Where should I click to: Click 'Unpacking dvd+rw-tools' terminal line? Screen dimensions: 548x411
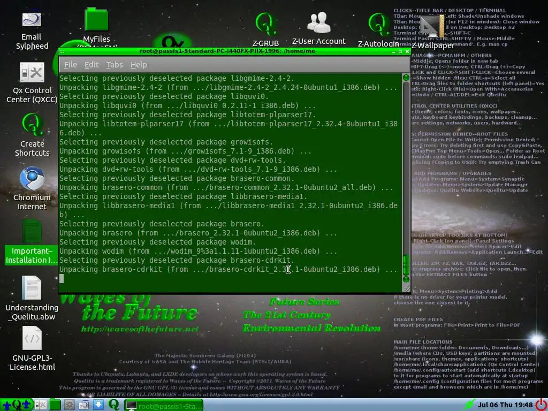pos(198,170)
